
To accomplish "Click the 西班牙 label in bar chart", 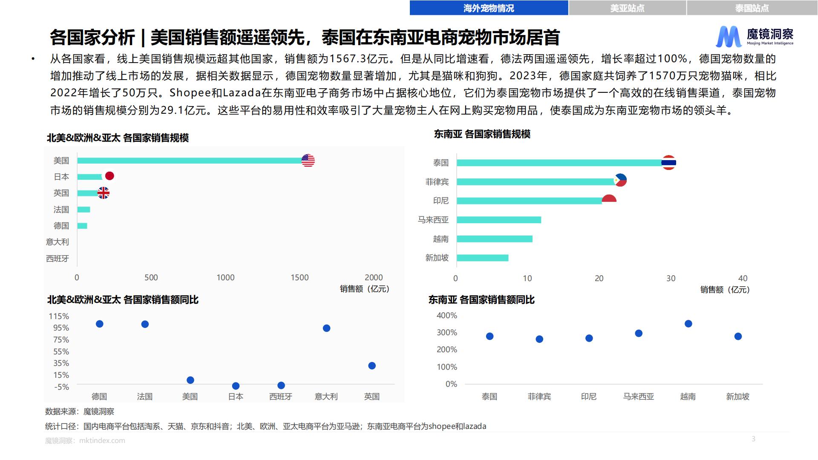I will click(58, 259).
